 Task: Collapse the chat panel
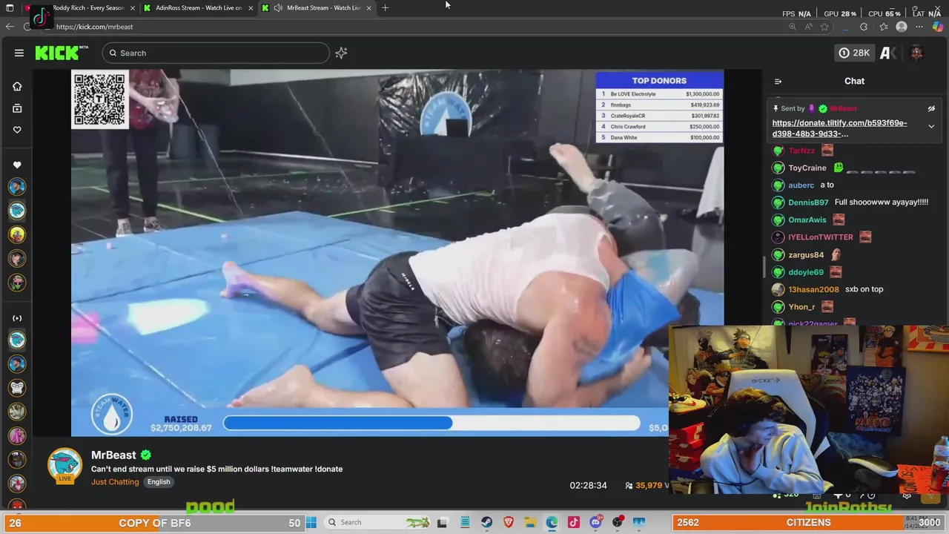[778, 82]
